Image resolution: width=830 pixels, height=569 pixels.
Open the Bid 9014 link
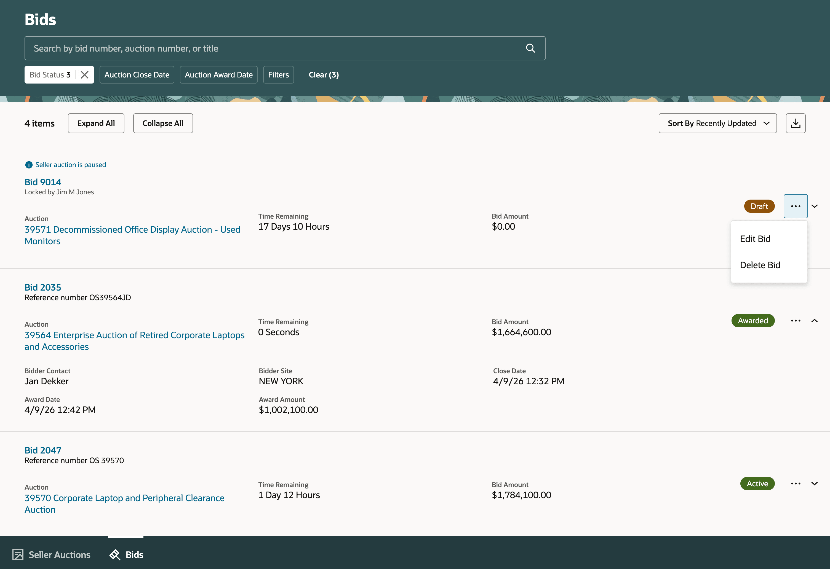(43, 182)
